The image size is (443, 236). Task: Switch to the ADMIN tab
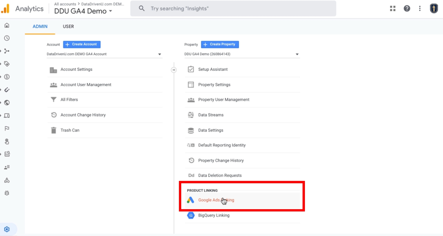[40, 26]
